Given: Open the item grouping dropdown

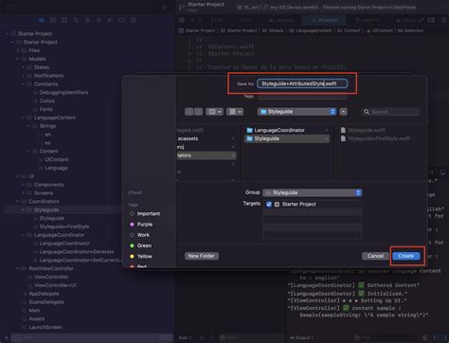Looking at the screenshot, I should click(x=235, y=112).
